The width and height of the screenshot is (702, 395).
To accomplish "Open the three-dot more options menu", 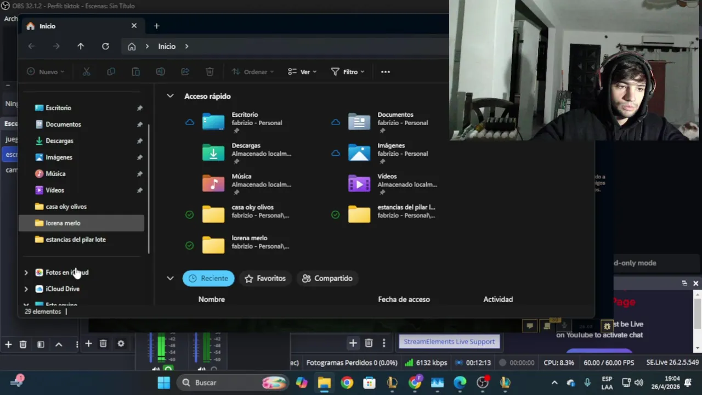I will 386,72.
